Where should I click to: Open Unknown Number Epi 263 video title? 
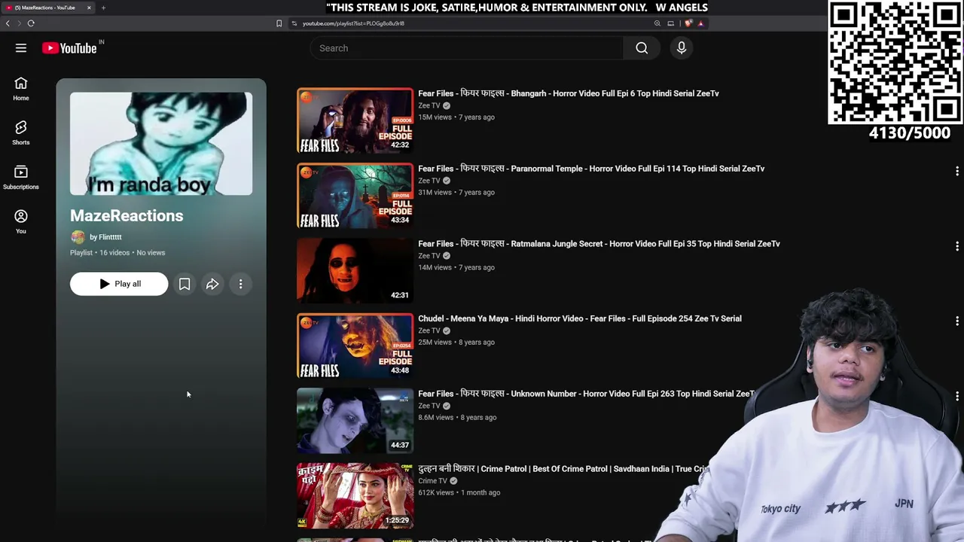point(586,394)
